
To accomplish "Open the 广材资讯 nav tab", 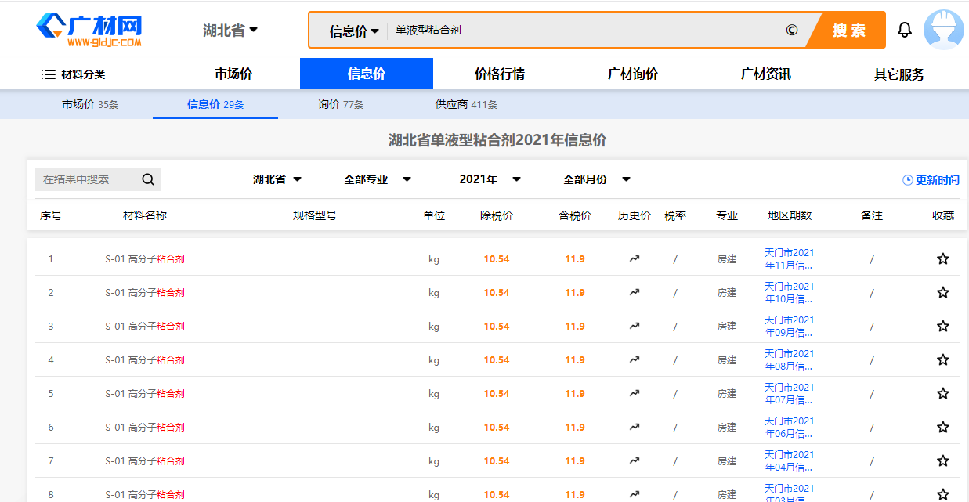I will pyautogui.click(x=766, y=74).
